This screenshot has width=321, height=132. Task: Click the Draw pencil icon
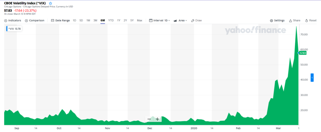(193, 20)
